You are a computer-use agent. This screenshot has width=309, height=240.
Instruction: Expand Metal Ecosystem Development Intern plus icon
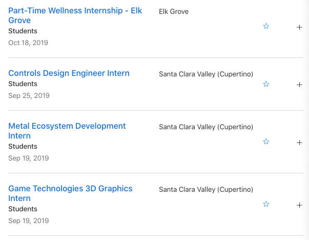tap(299, 143)
